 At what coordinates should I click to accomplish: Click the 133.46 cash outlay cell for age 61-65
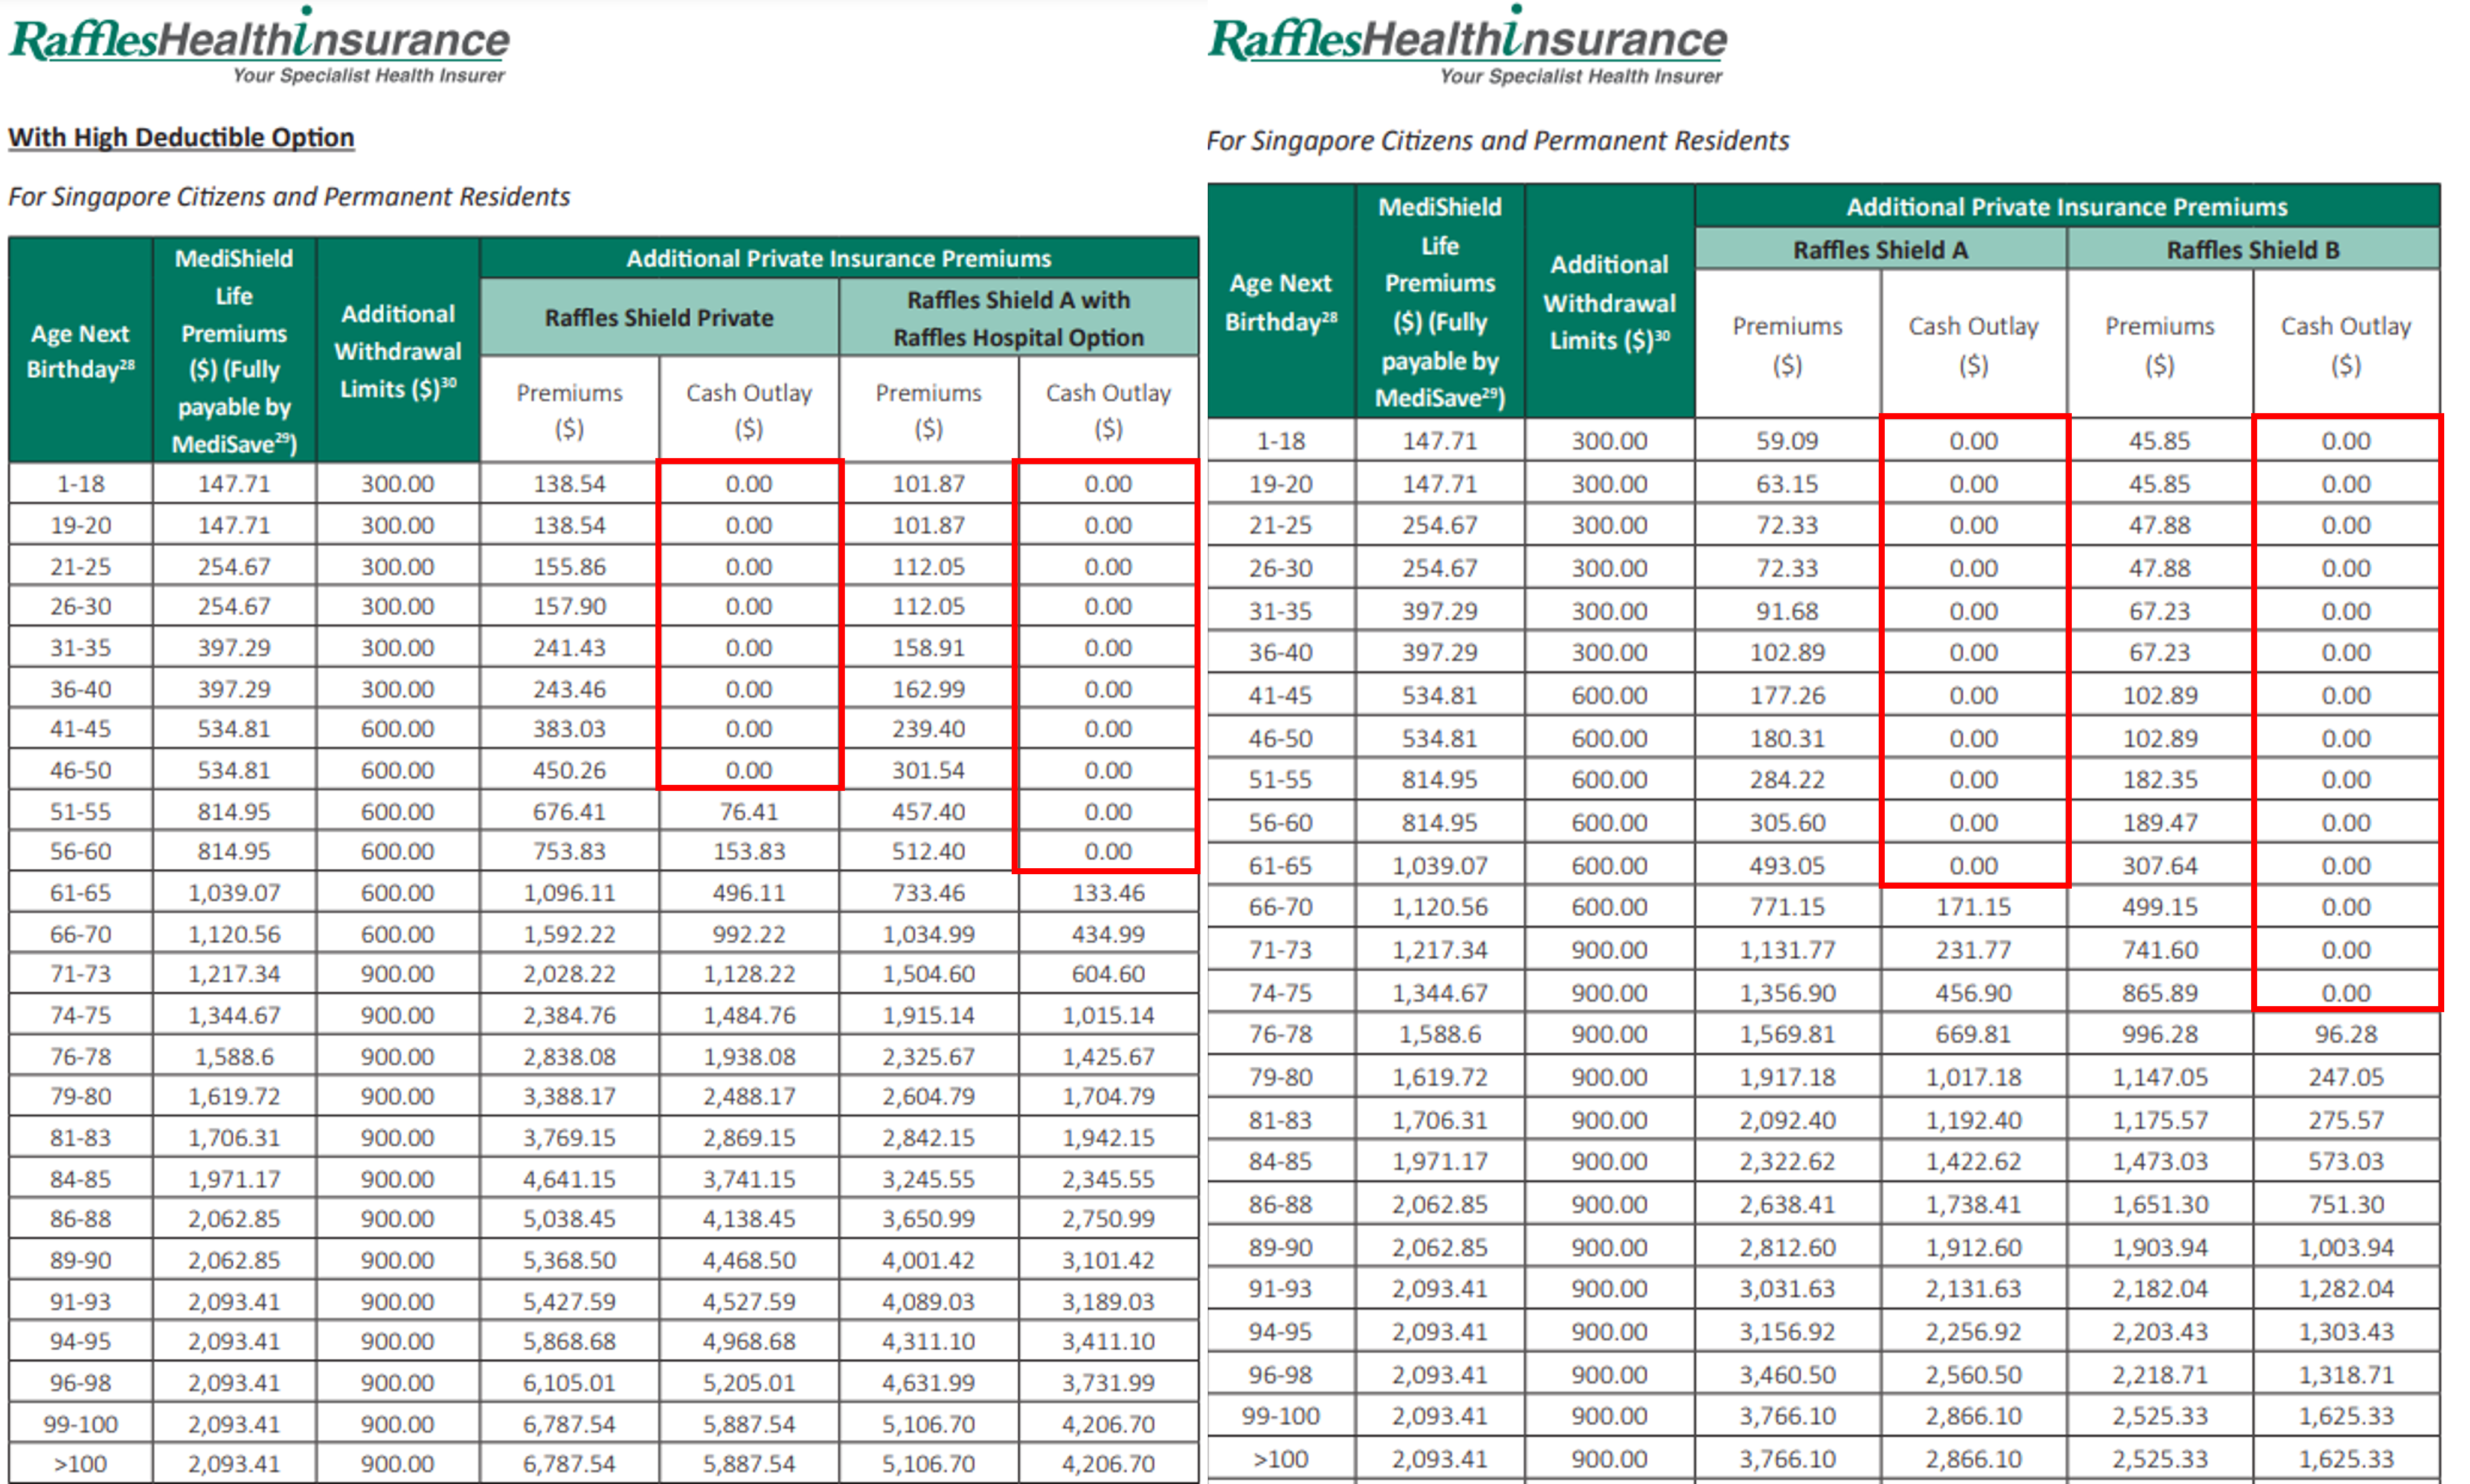coord(1107,892)
